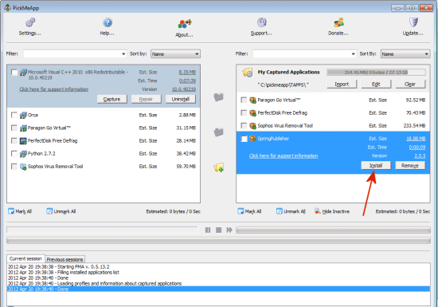Open the left Sort by Name dropdown
Viewport: 438px width, 307px height.
coord(175,54)
